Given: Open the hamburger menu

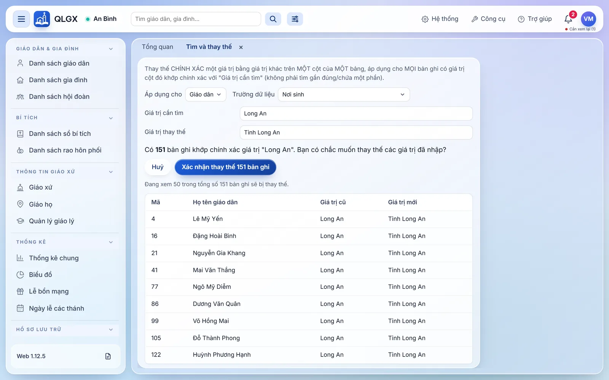Looking at the screenshot, I should tap(21, 19).
